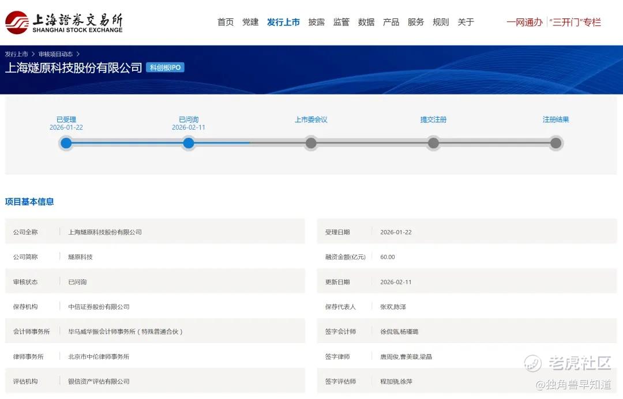Click the 提交注册 stage label
This screenshot has width=623, height=399.
(433, 119)
